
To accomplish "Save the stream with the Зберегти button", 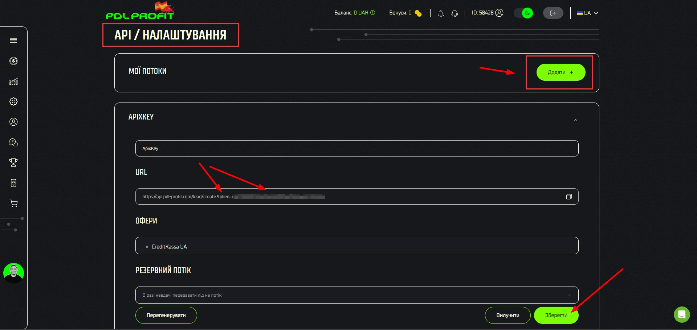I will coord(556,315).
